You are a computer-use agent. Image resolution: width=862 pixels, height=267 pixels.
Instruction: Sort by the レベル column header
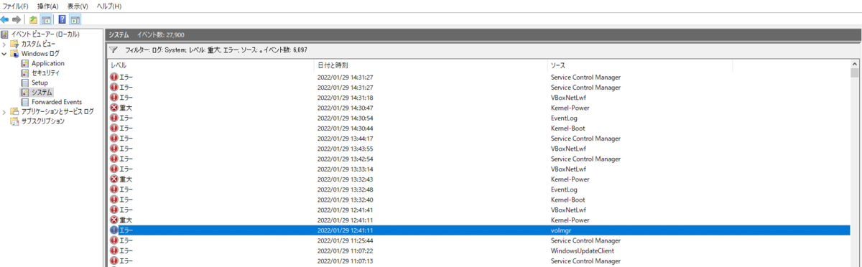[211, 65]
